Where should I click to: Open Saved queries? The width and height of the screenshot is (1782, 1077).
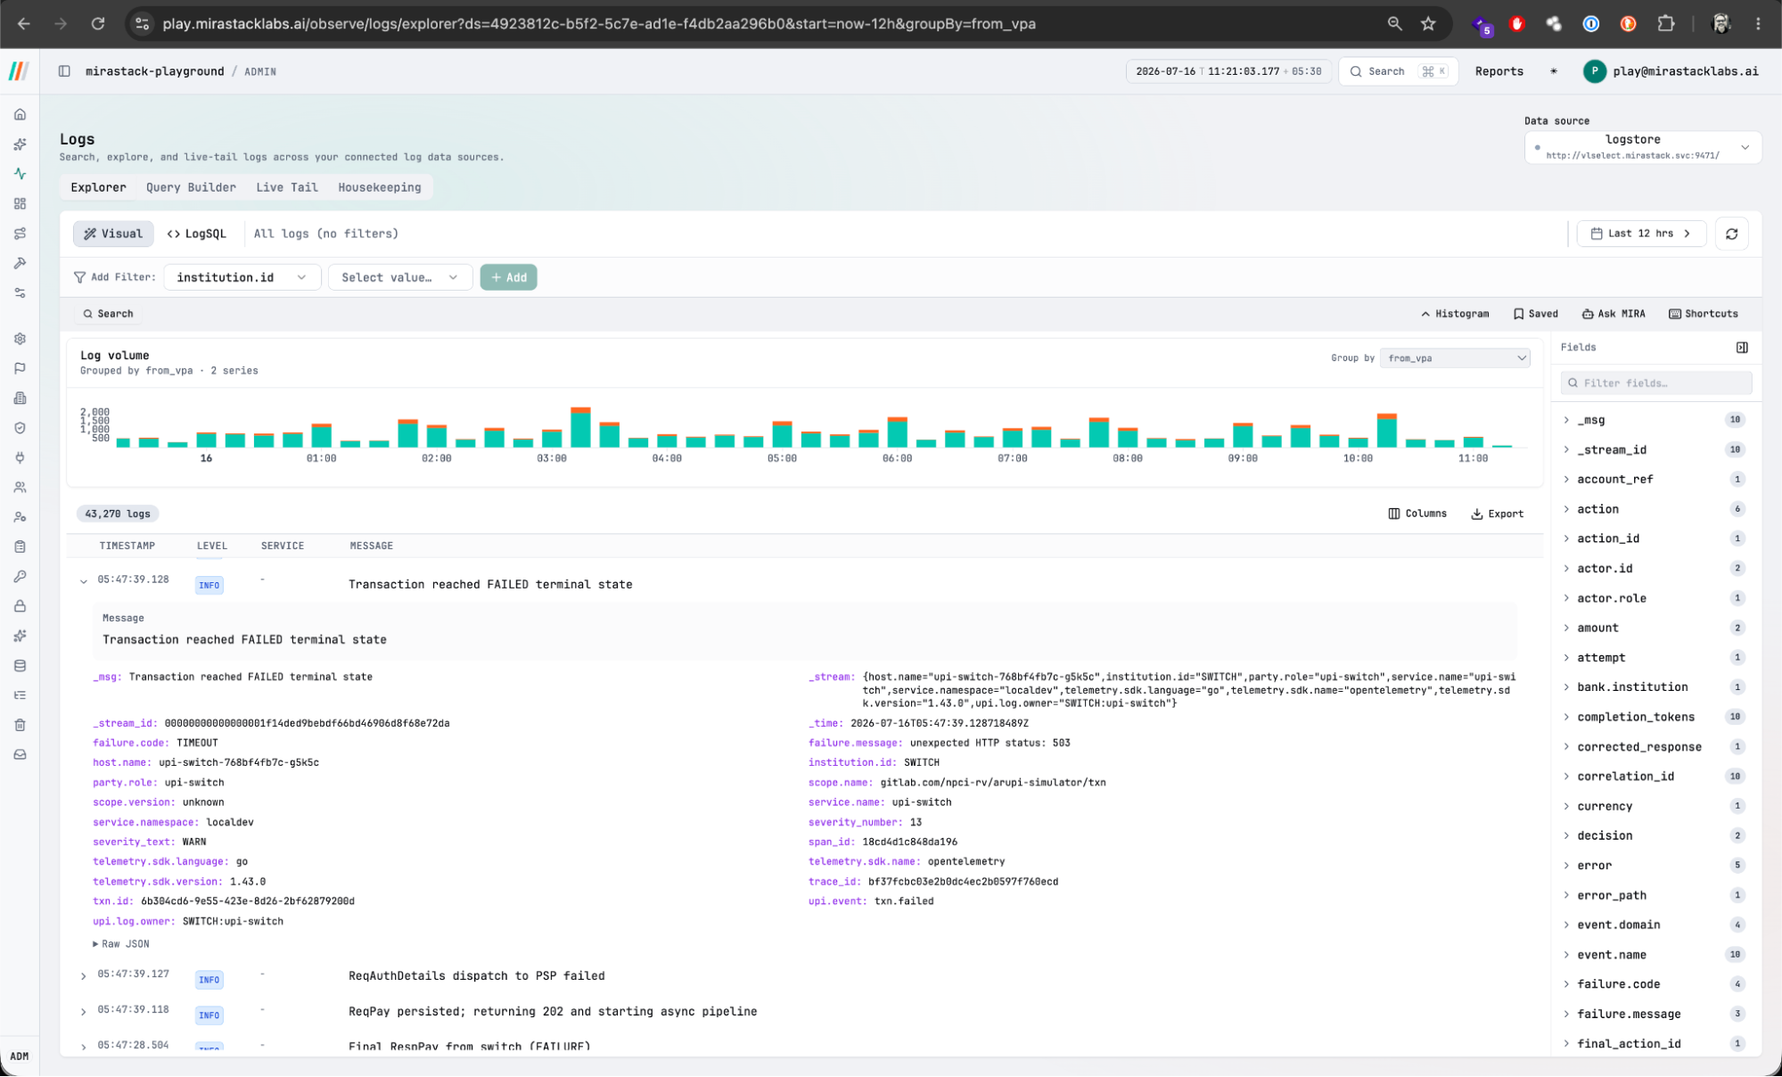pyautogui.click(x=1536, y=314)
